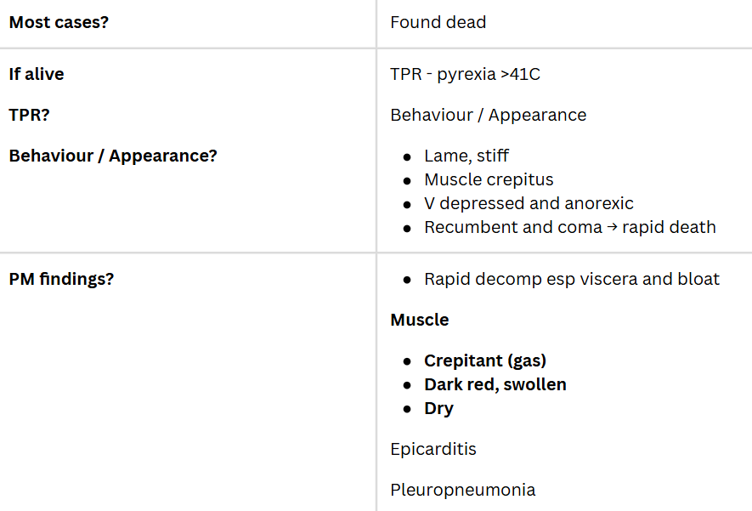Select the "Lame, stiff" bullet item
The image size is (752, 511).
coord(466,156)
